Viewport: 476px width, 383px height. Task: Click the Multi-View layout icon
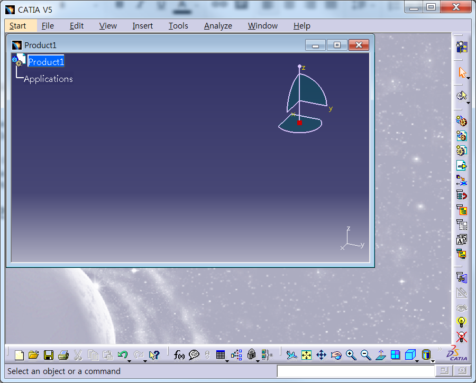click(x=395, y=355)
